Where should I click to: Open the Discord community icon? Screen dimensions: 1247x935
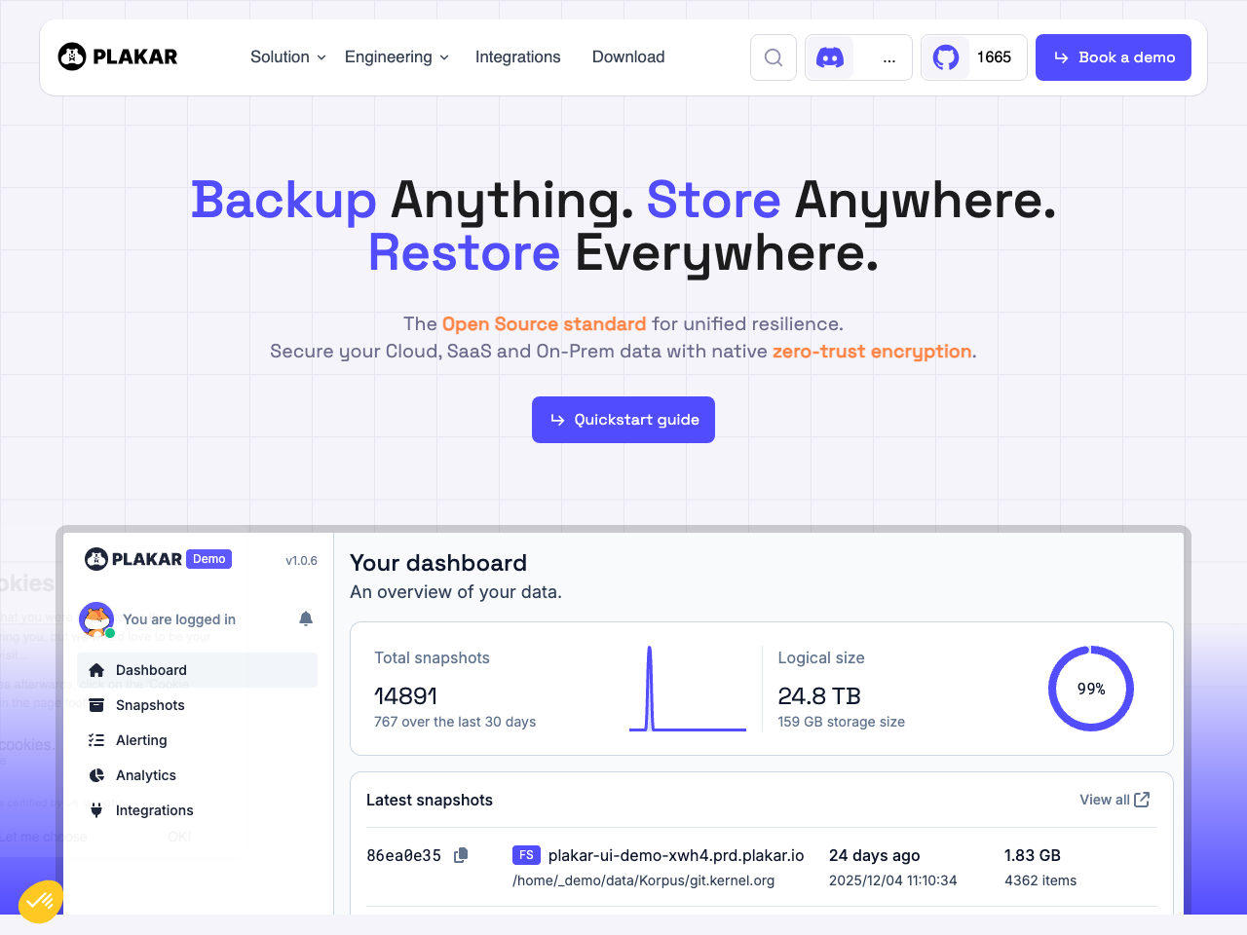point(830,57)
